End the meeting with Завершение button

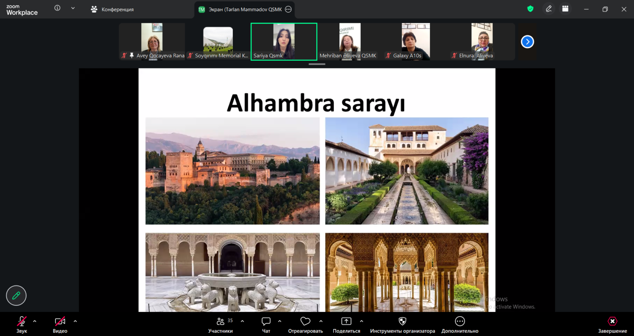(x=612, y=325)
